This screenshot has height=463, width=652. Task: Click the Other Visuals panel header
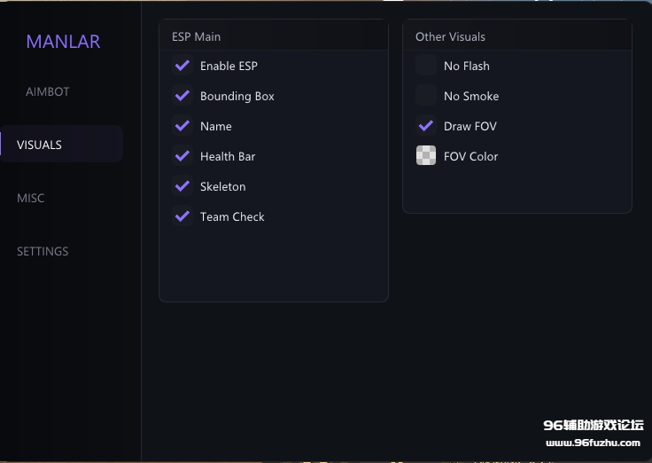[451, 36]
